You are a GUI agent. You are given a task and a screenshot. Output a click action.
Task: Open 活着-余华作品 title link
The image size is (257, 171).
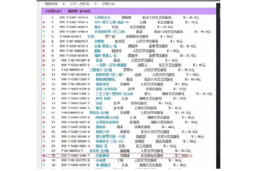(107, 89)
